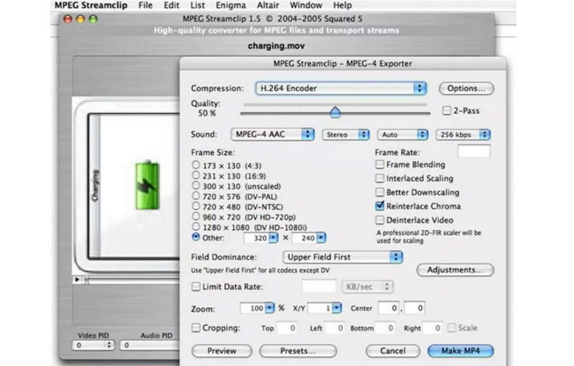Image resolution: width=574 pixels, height=366 pixels.
Task: Open the Compression H.264 Encoder dropdown
Action: 341,88
